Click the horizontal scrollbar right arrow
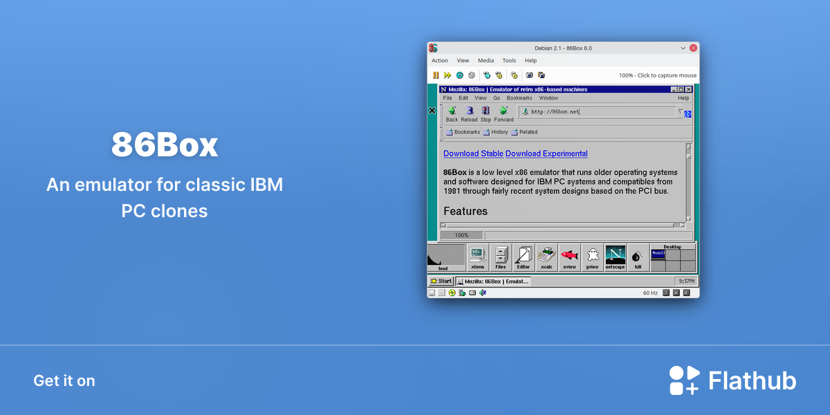The height and width of the screenshot is (415, 830). [x=682, y=225]
